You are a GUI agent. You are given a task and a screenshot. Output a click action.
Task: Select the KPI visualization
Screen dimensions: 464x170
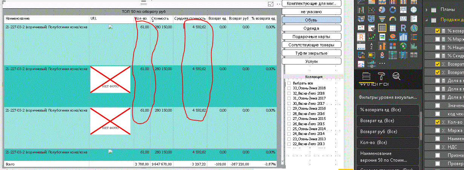click(361, 28)
